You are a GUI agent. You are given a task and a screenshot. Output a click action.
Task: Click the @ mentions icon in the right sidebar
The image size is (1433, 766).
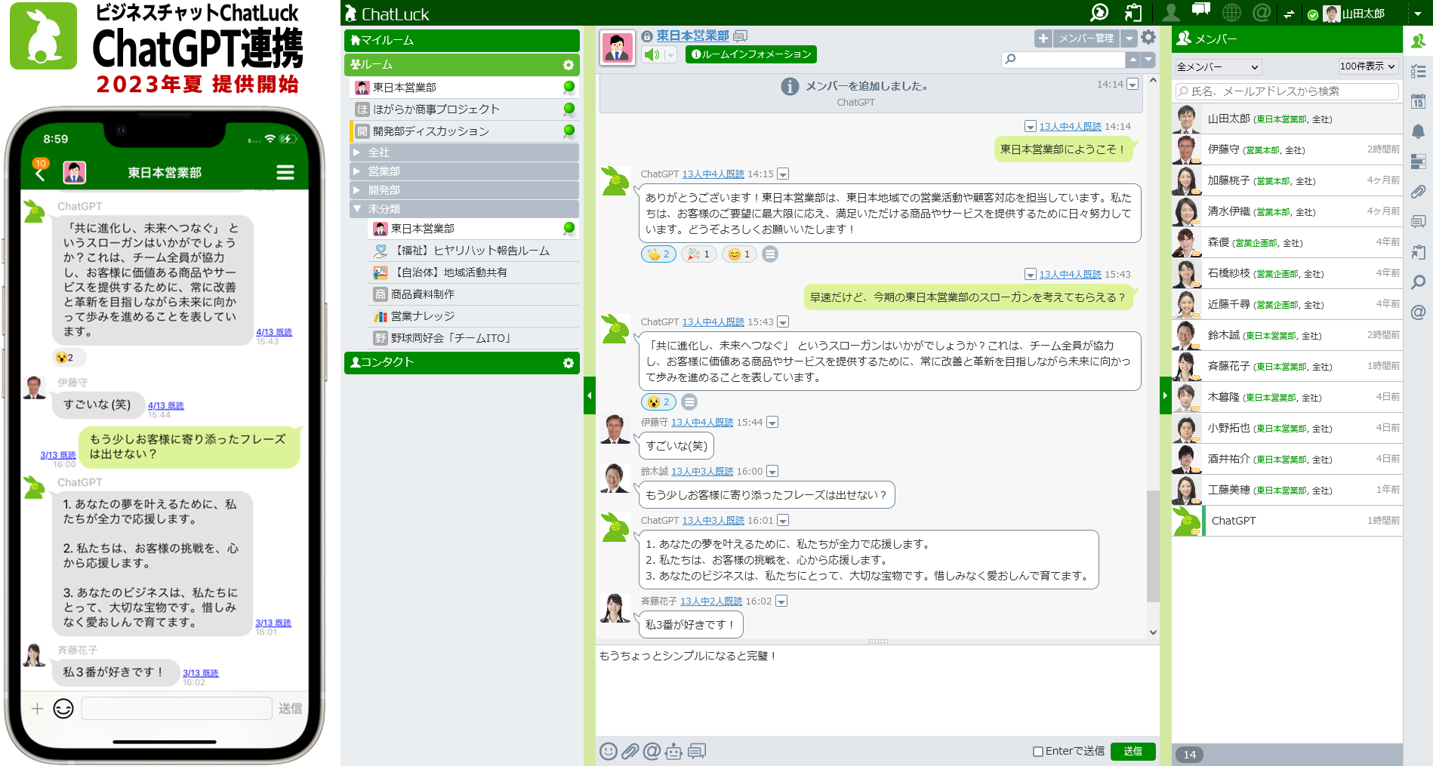(1418, 313)
